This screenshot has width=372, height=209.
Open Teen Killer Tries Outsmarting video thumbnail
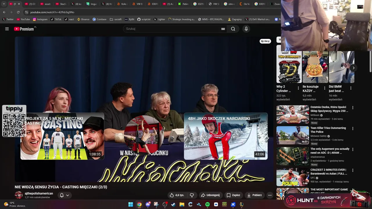click(x=293, y=135)
